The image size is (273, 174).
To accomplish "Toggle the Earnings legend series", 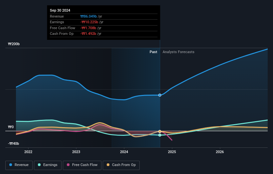I will (48, 165).
